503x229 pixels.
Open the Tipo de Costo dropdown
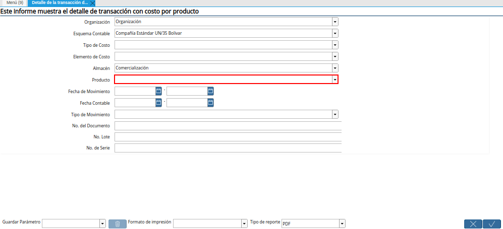tap(335, 45)
